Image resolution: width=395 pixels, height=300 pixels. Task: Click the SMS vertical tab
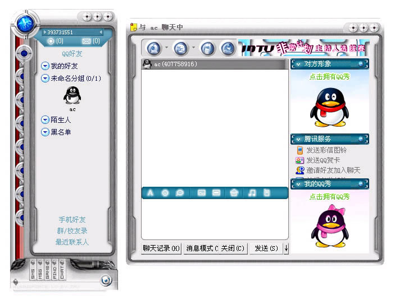coord(33,270)
